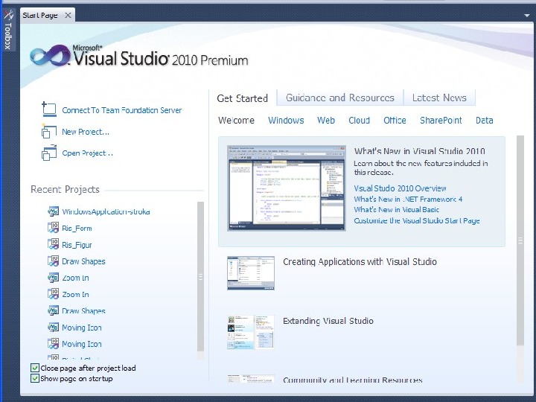Open What's New in .NET Framework 4
Image resolution: width=536 pixels, height=402 pixels.
(x=408, y=199)
